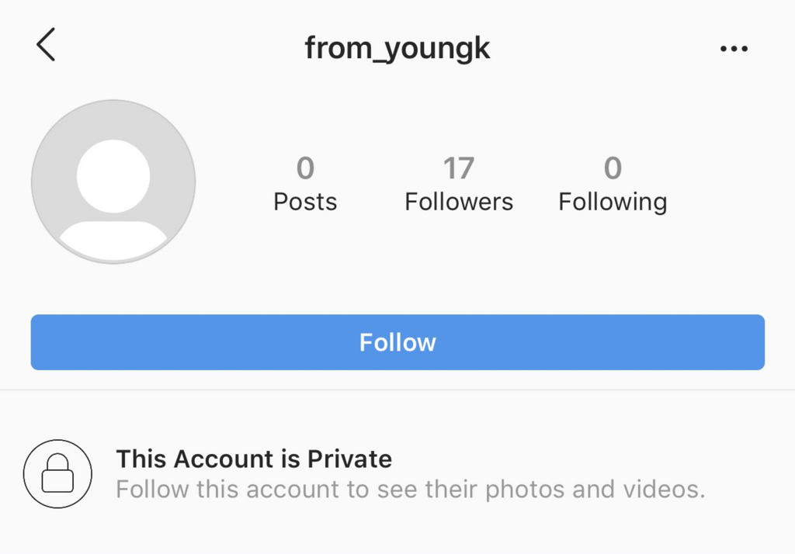Click the white Follow text in the blue bar
This screenshot has height=554, width=795.
click(x=397, y=342)
